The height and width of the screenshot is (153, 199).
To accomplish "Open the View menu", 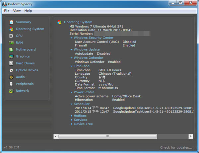I will pos(17,11).
